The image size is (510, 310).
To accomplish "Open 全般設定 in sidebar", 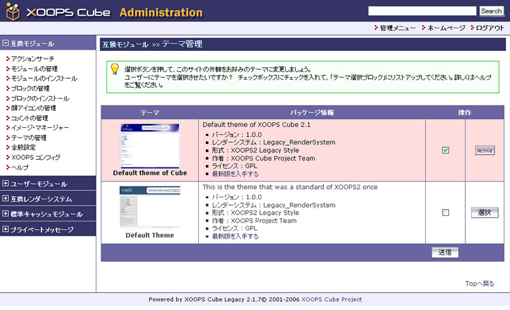I will click(24, 148).
